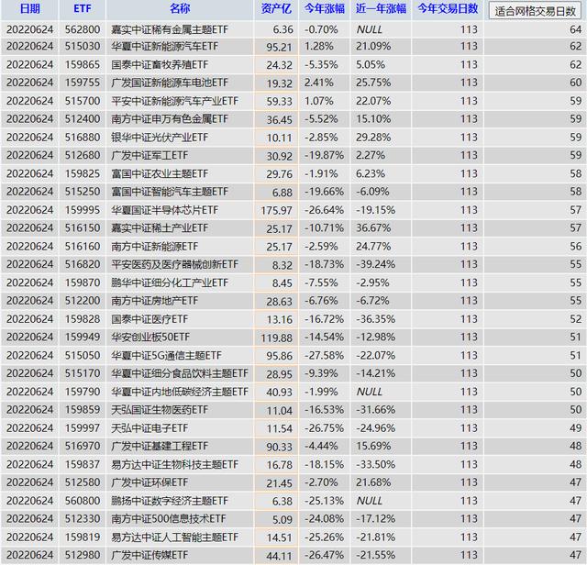Screen dimensions: 587x565
Task: Click the ETF column header
Action: click(x=81, y=9)
